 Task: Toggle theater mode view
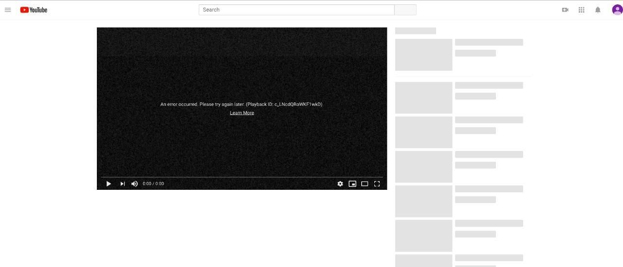pyautogui.click(x=365, y=184)
